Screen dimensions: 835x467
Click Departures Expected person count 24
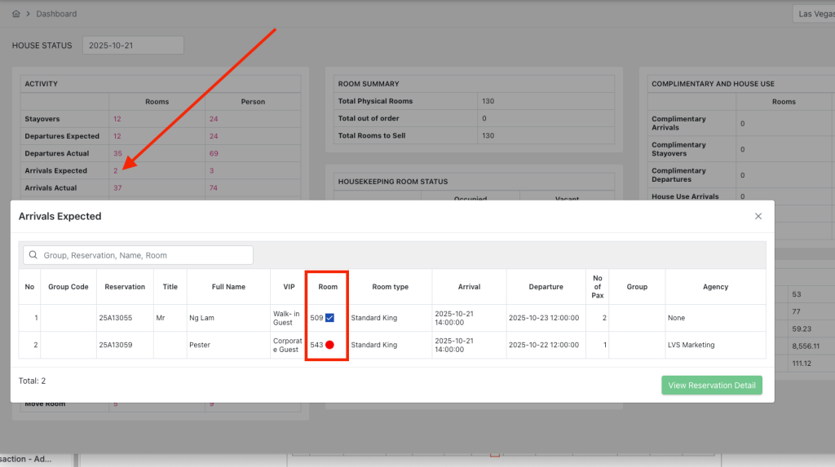click(214, 136)
